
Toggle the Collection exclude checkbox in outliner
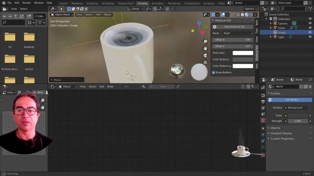tap(271, 19)
